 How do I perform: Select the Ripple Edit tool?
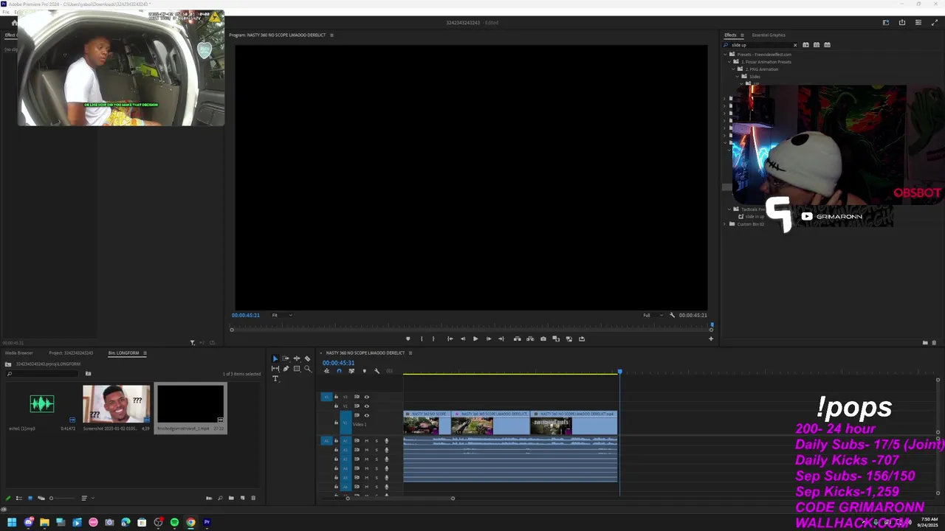tap(297, 358)
